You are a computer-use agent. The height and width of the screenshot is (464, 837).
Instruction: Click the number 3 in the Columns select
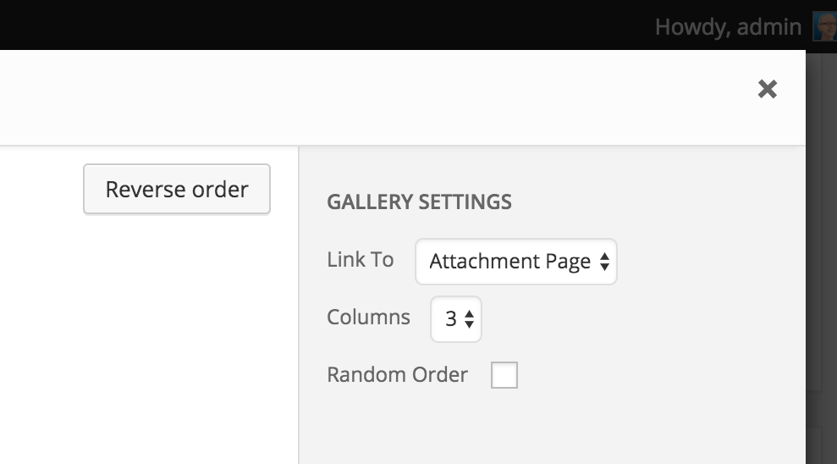point(451,319)
